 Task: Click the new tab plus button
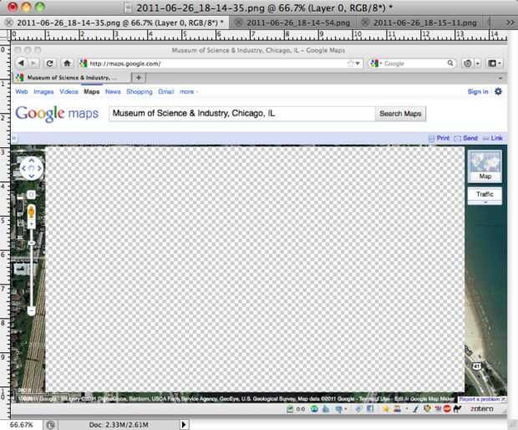[x=139, y=78]
